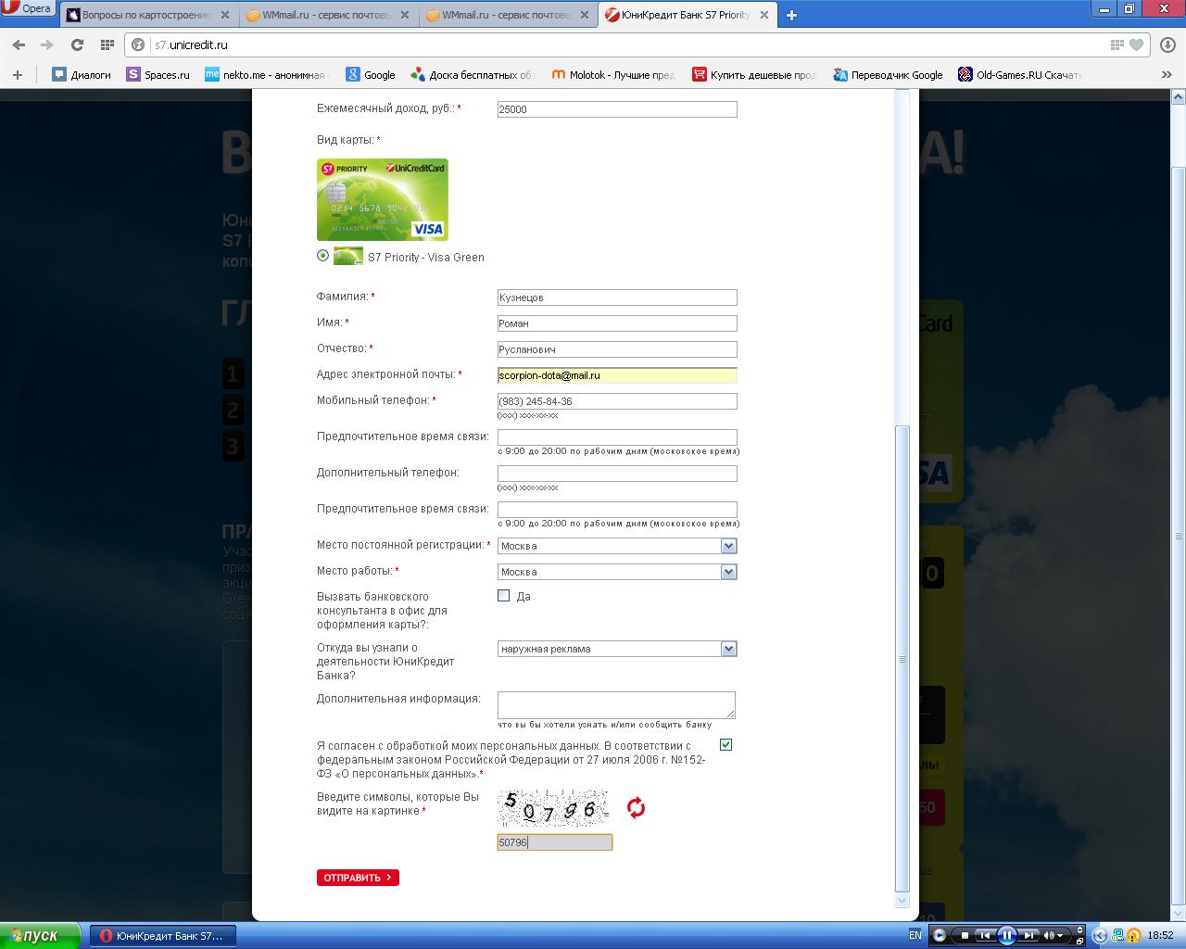
Task: Open the Диалоги bookmark
Action: point(82,75)
